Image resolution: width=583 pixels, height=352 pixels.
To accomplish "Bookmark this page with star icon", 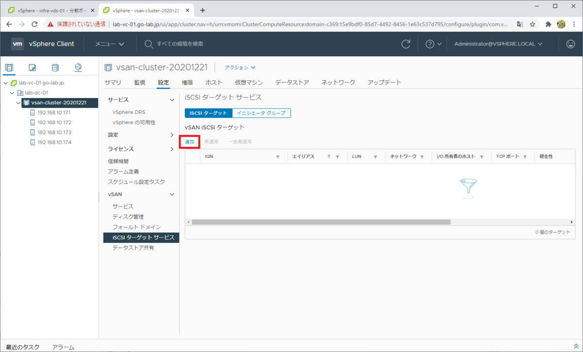I will coord(532,24).
